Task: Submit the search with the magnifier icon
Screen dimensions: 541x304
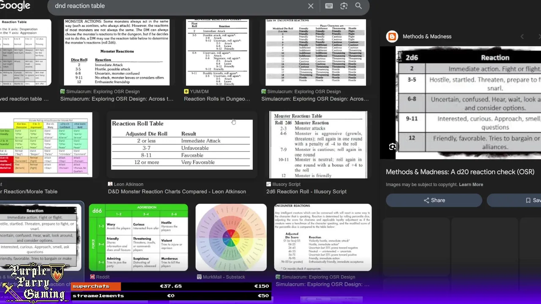Action: tap(358, 6)
